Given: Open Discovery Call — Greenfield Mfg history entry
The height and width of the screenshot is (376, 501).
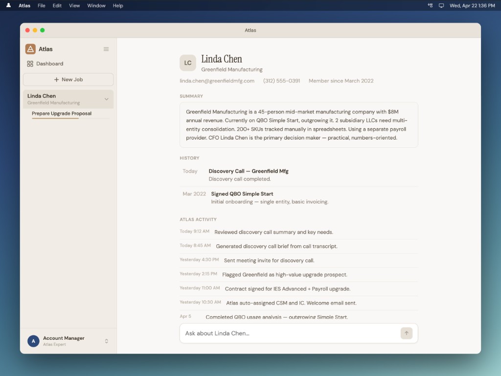Looking at the screenshot, I should pos(299,175).
